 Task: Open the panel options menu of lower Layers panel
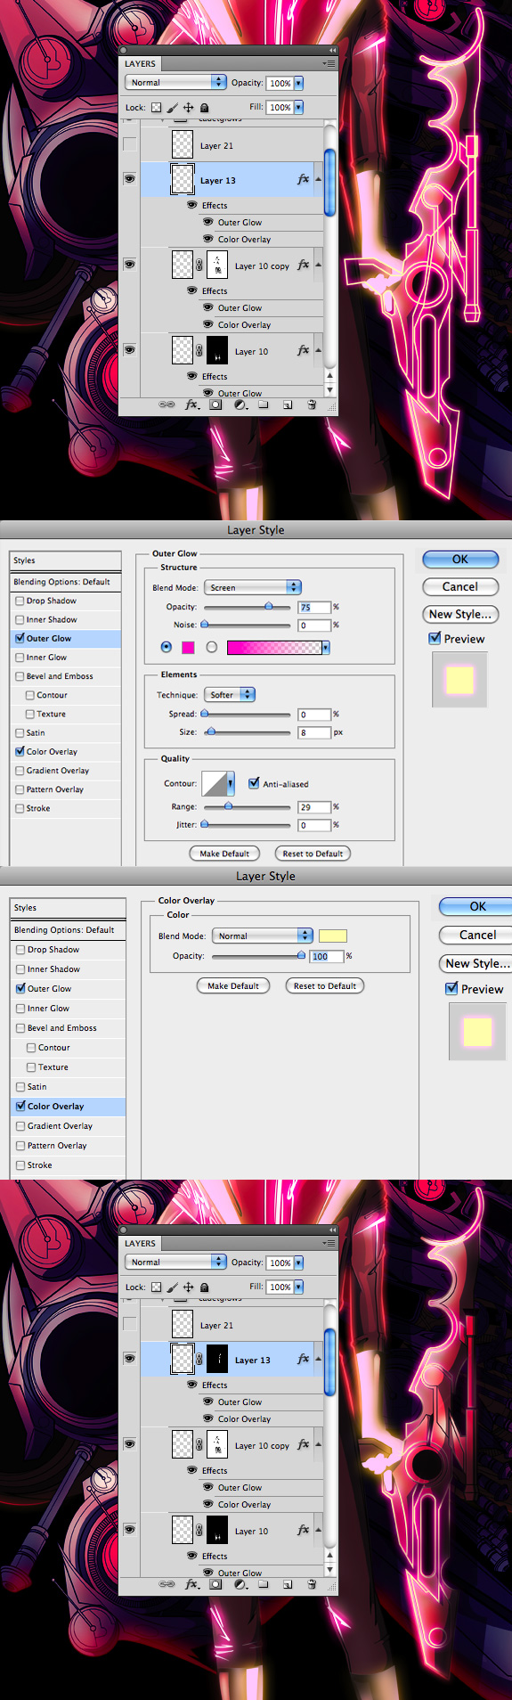[329, 1243]
